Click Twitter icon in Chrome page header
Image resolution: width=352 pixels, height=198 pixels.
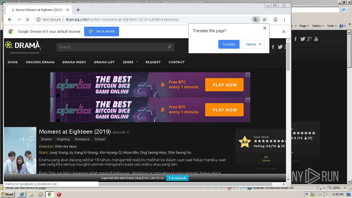[x=280, y=47]
